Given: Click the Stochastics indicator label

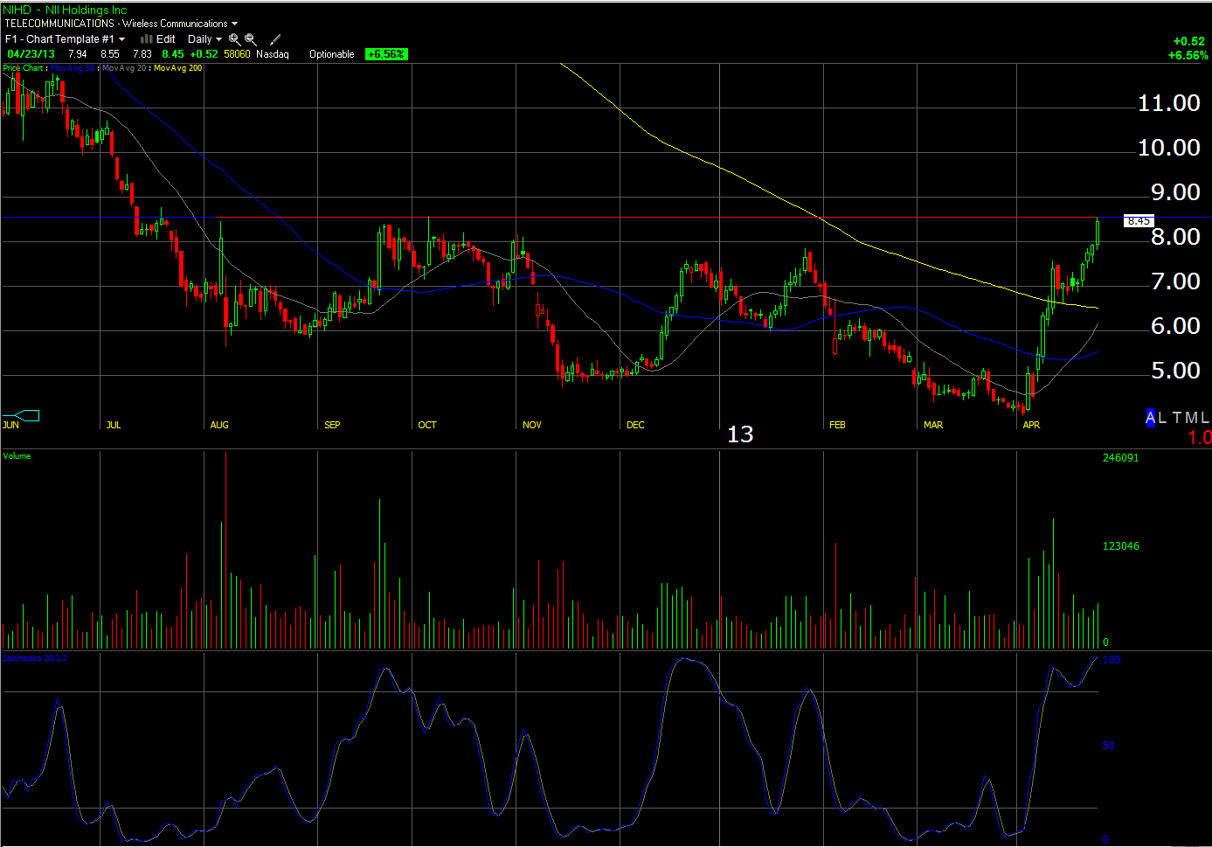Looking at the screenshot, I should [x=34, y=657].
